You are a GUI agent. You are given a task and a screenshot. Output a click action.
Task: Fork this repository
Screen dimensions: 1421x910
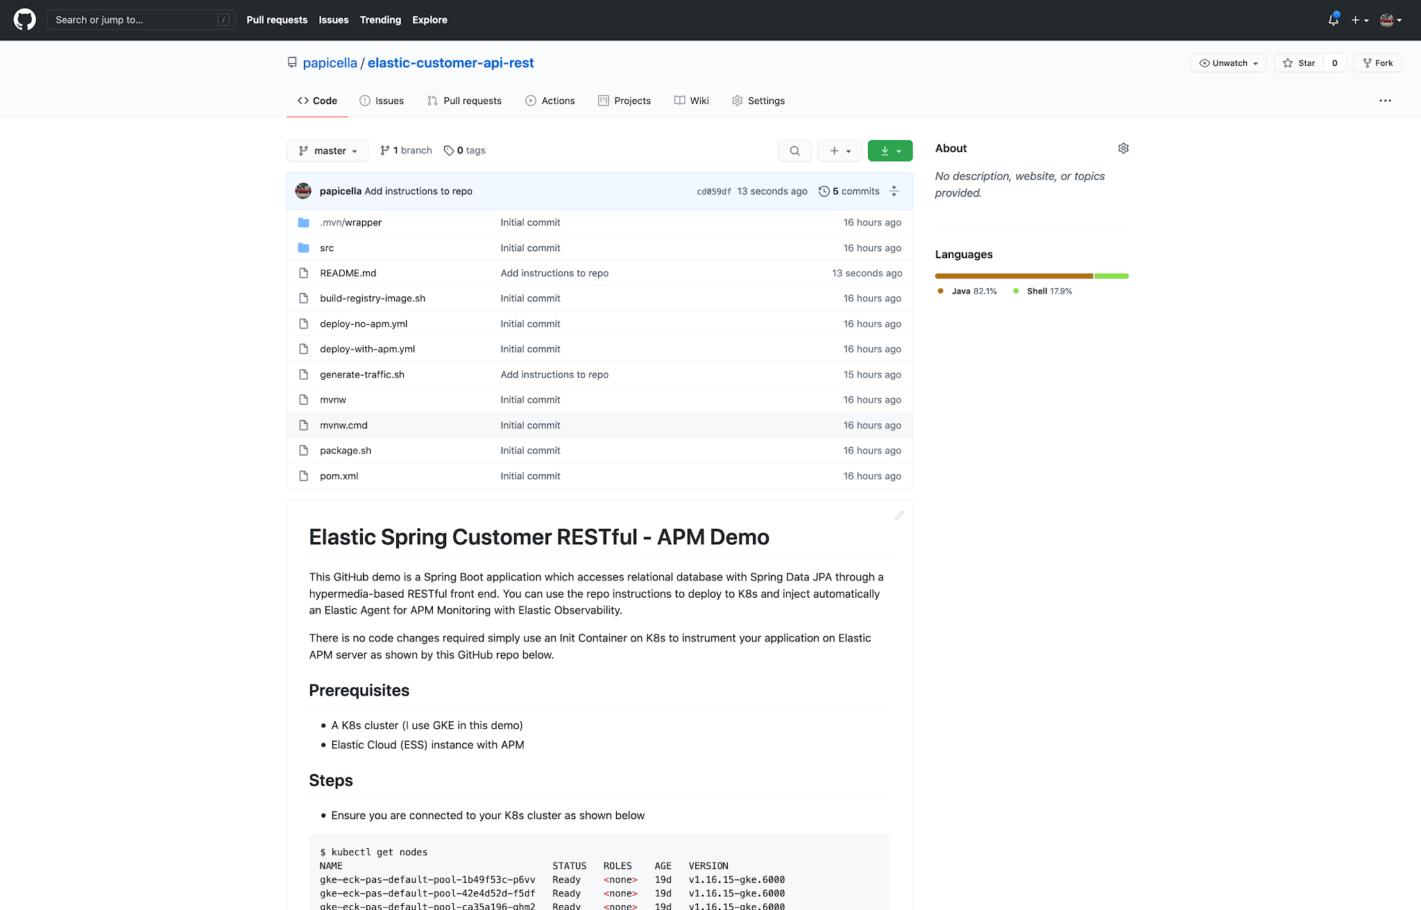click(x=1378, y=63)
